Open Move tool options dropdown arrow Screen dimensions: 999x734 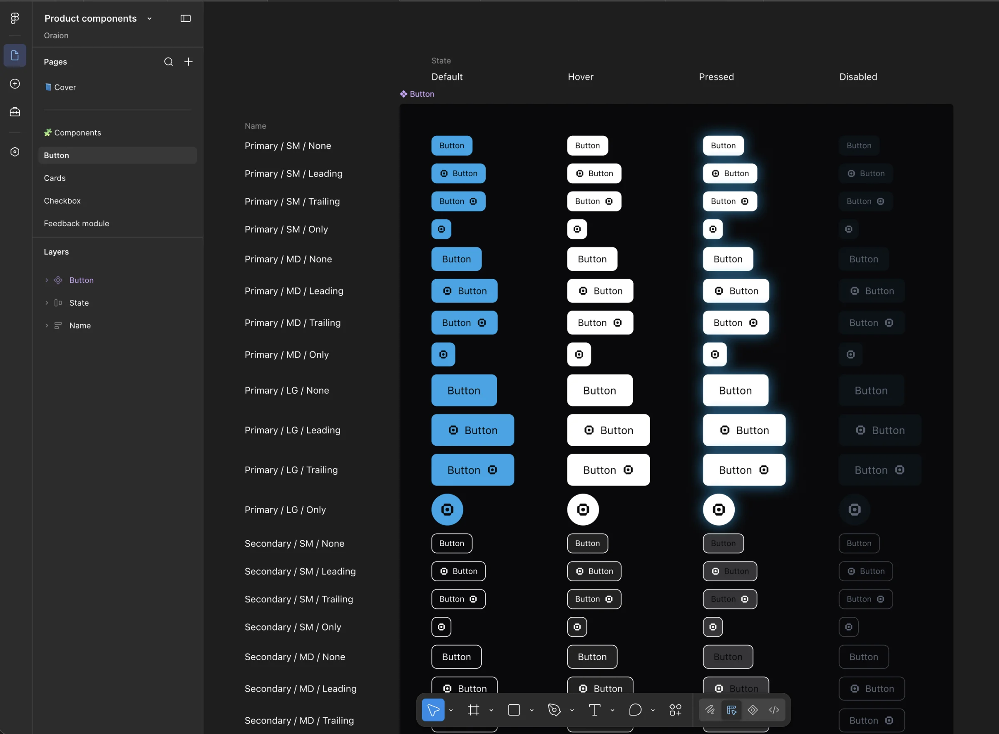451,710
